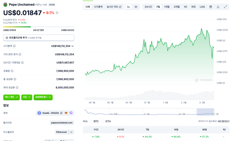Show info tooltip for 총 공급량

click(x=15, y=79)
